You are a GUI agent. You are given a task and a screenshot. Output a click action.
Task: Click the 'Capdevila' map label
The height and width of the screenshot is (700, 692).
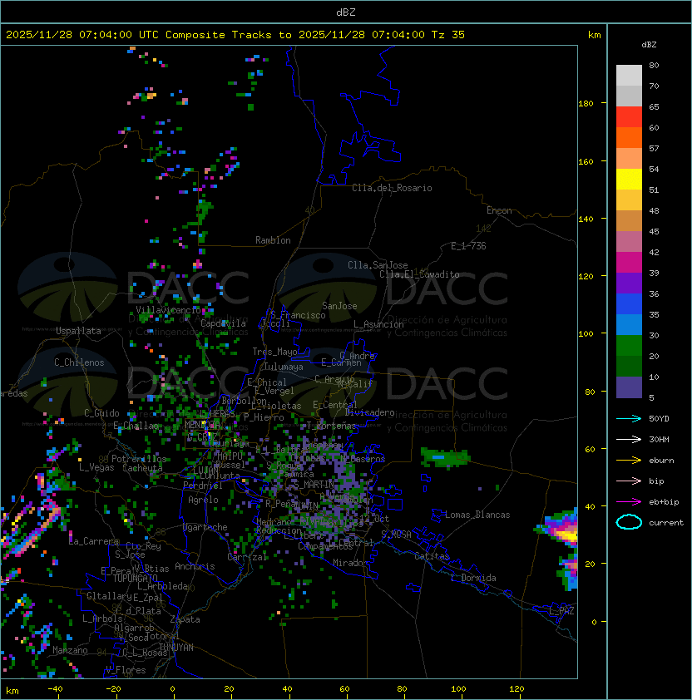(x=224, y=323)
